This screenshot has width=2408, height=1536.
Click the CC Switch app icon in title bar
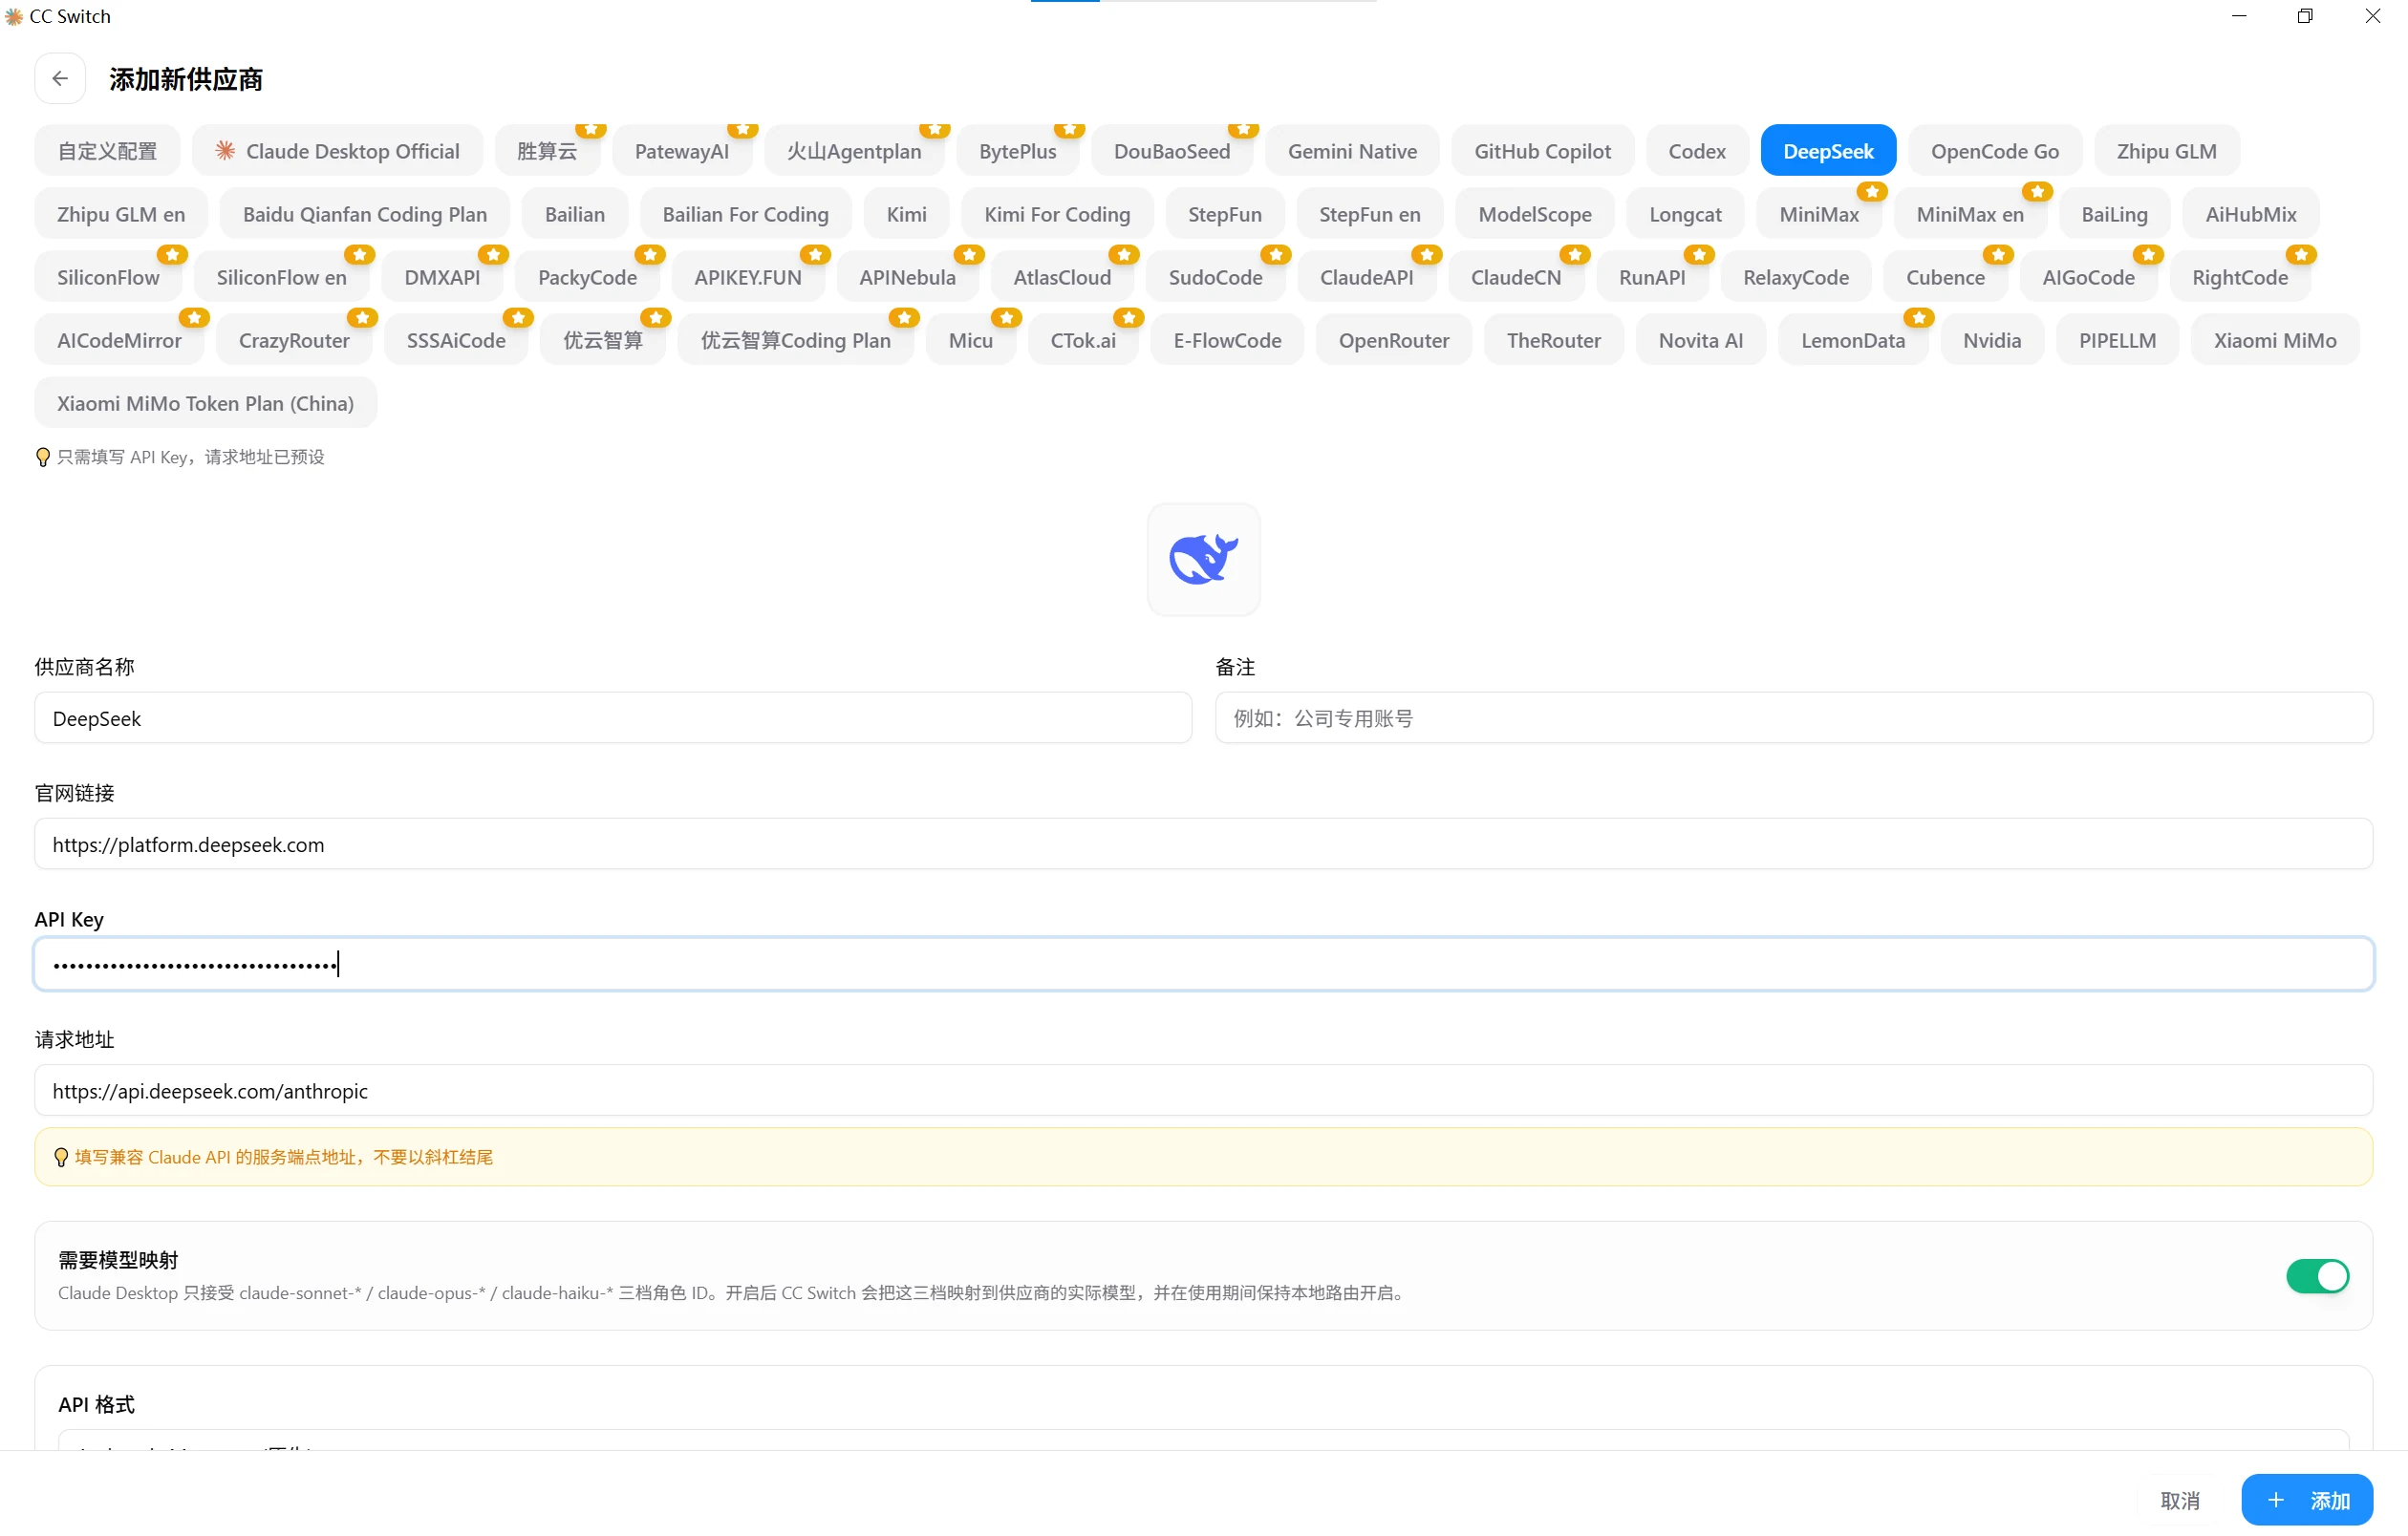[x=14, y=16]
